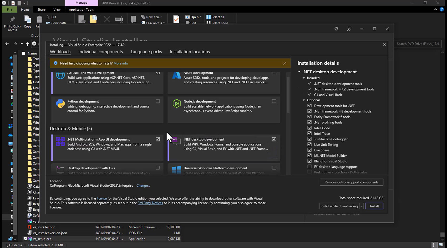This screenshot has width=447, height=248.
Task: Click Pin to Quick access in File Explorer
Action: point(12,24)
